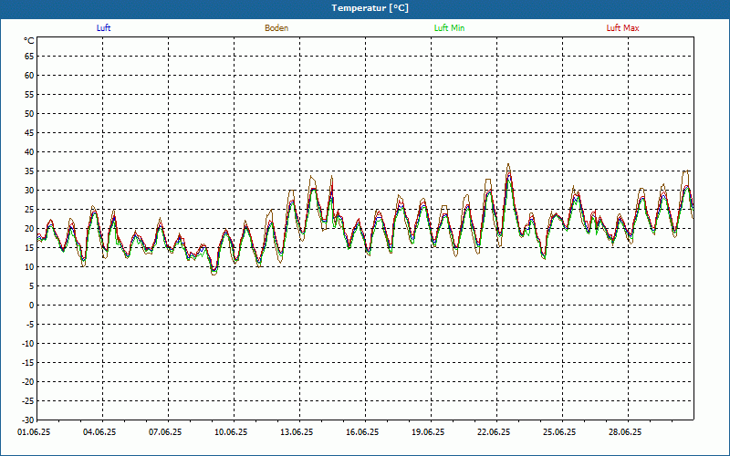
Task: Toggle the Luft Min legend label
Action: tap(449, 28)
